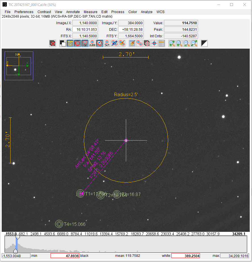Click the multi-aperture photometry icon with two red circles
Viewport: 252px width, 262px height.
point(139,43)
